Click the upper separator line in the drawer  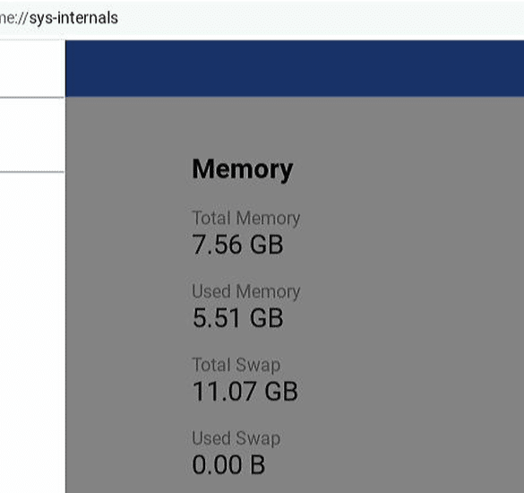point(32,98)
